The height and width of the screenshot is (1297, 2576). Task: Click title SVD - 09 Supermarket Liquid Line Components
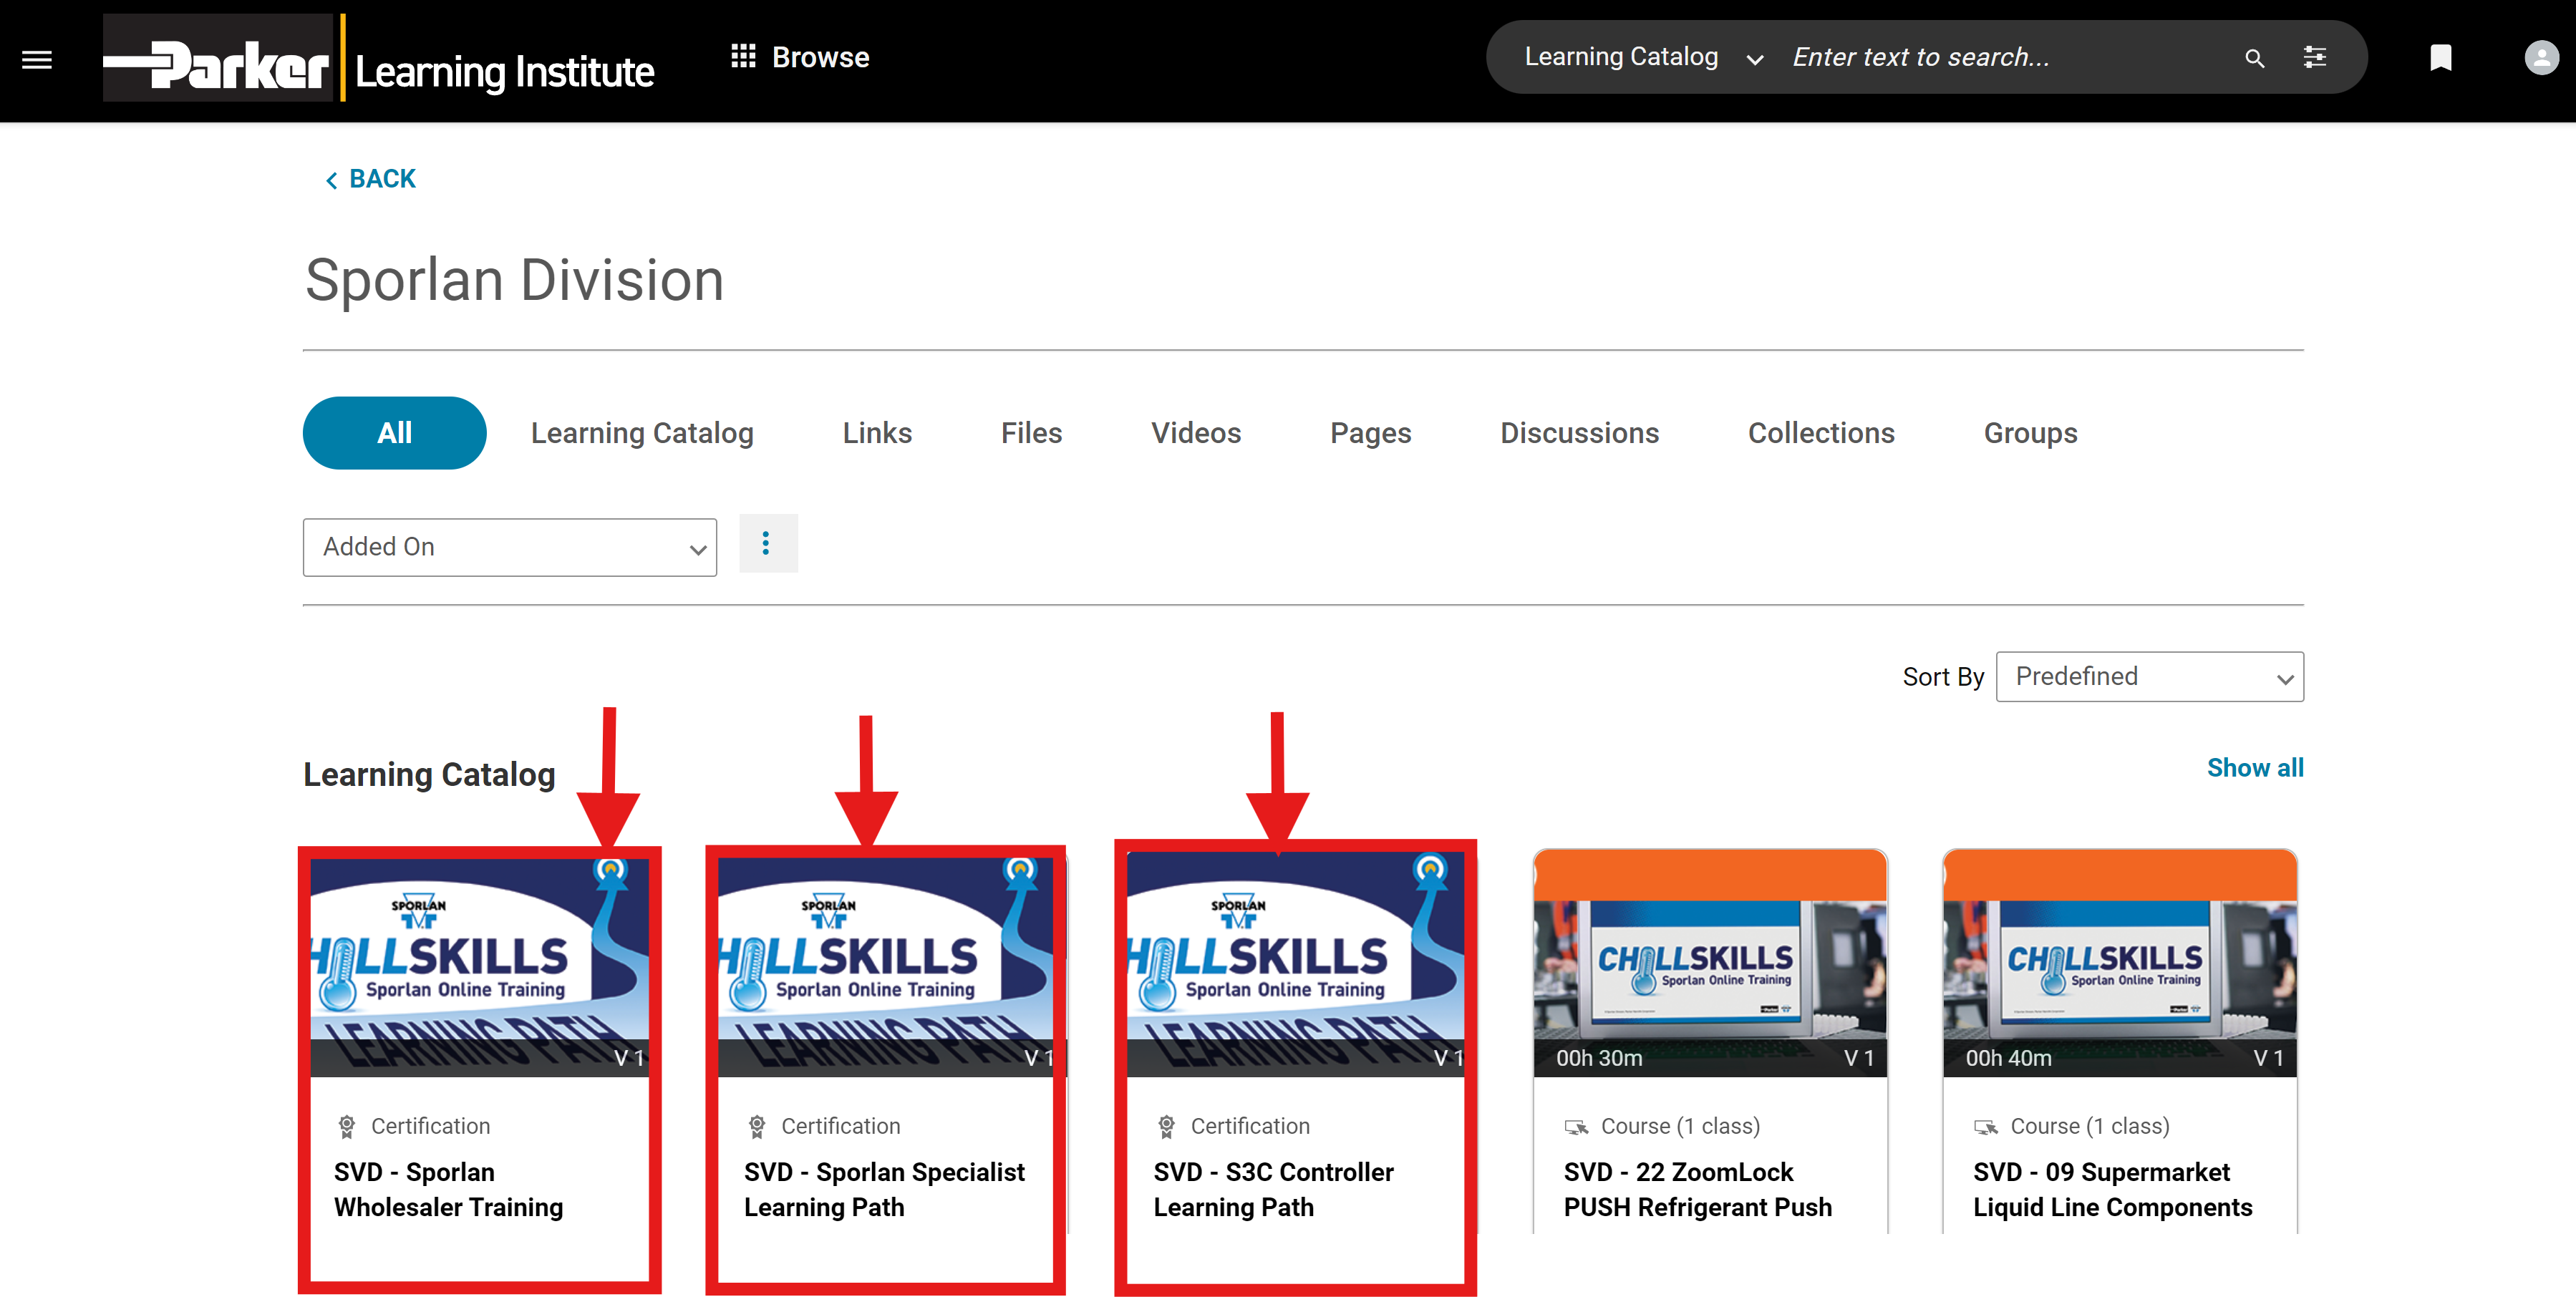(2112, 1189)
